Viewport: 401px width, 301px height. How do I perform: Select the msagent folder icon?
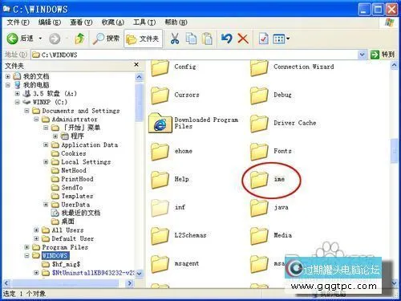[x=160, y=264]
